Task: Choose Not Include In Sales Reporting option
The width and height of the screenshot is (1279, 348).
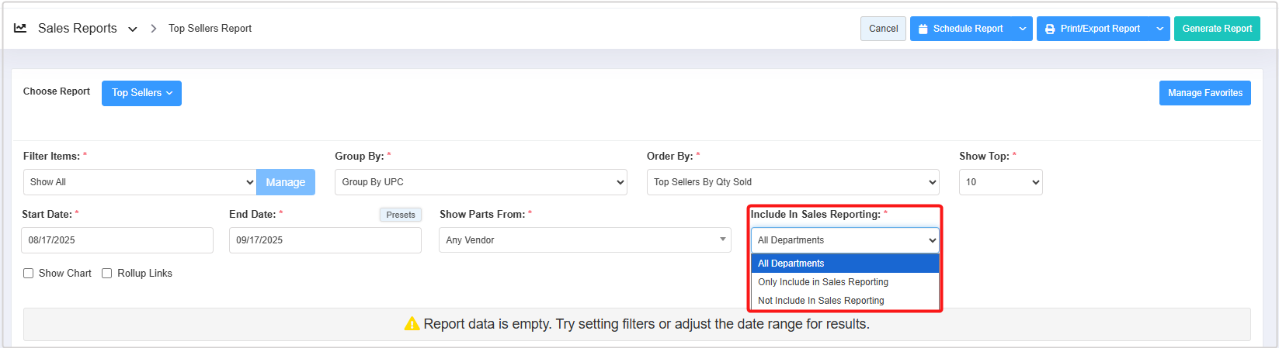Action: coord(821,301)
